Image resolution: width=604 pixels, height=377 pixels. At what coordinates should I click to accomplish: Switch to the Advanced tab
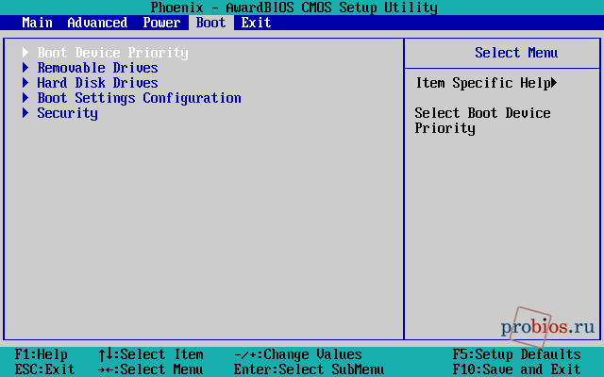point(97,23)
